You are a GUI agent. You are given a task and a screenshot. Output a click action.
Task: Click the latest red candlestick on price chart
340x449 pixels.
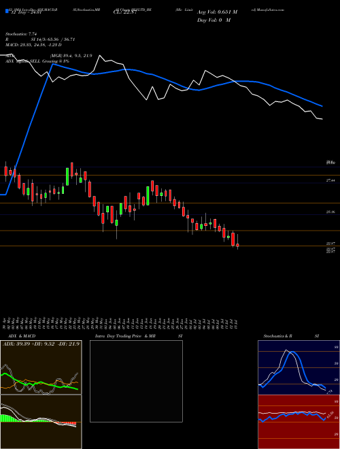[237, 245]
